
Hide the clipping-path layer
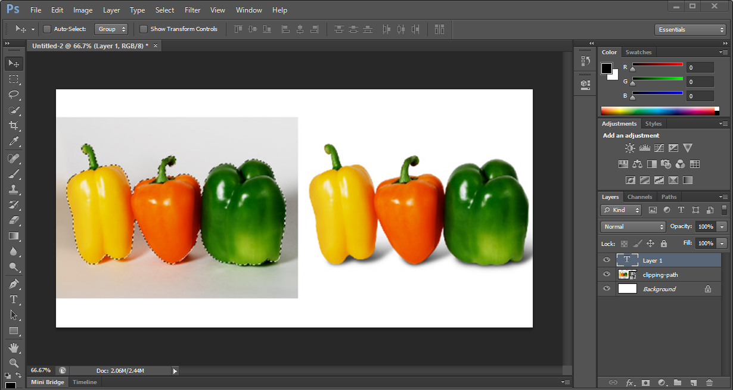(x=606, y=274)
